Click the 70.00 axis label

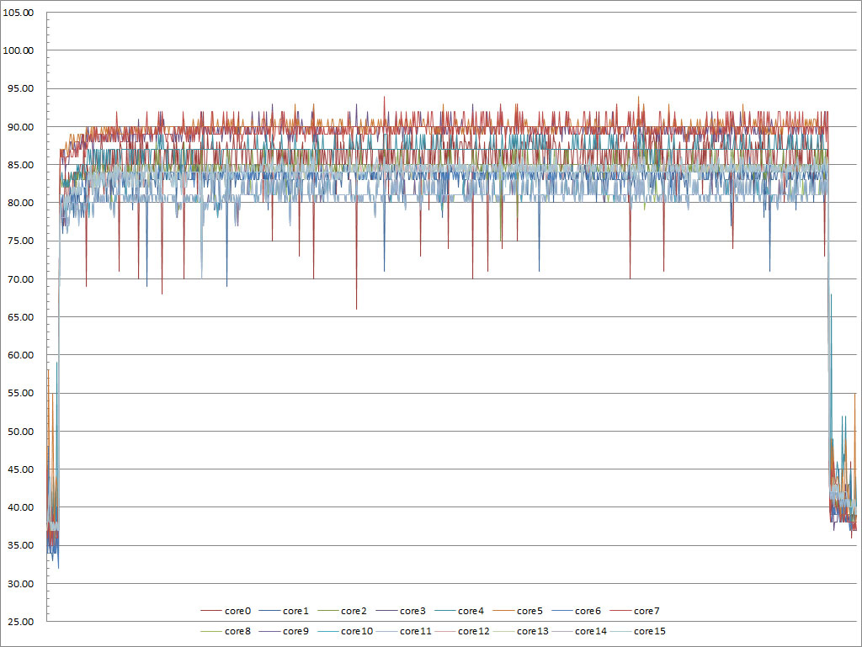coord(20,279)
